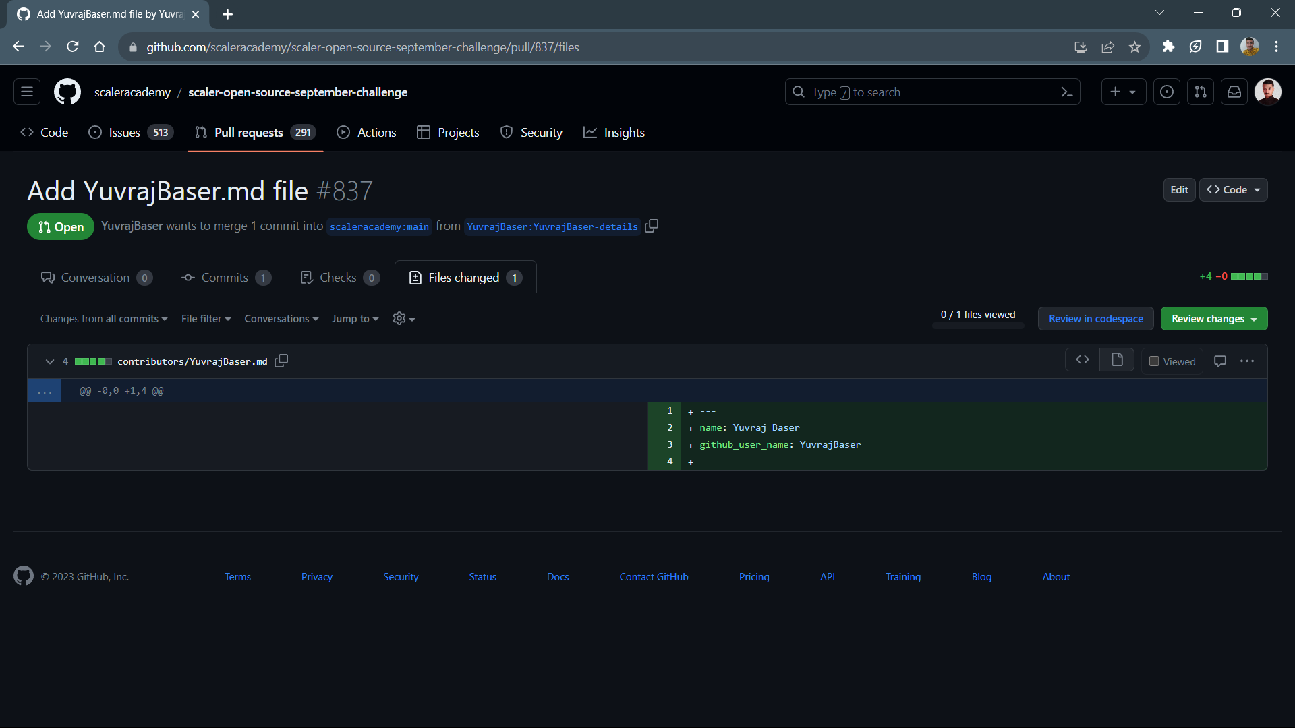Switch to the Commits tab
The height and width of the screenshot is (728, 1295).
225,277
